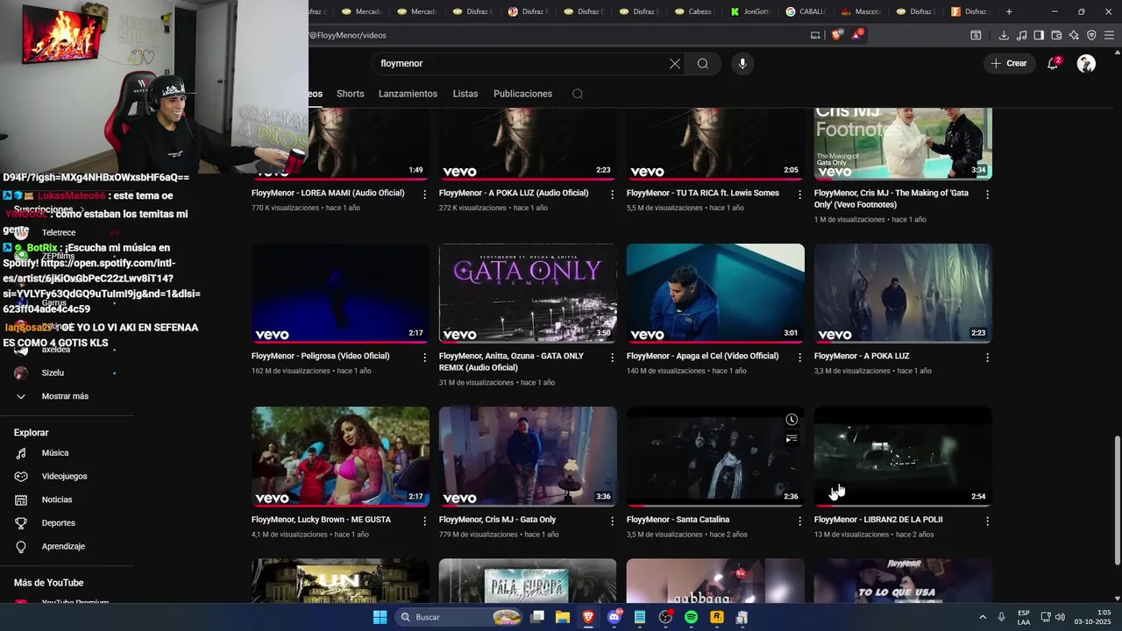Open the Brave VPN shield icon
The height and width of the screenshot is (631, 1122).
[x=1091, y=35]
